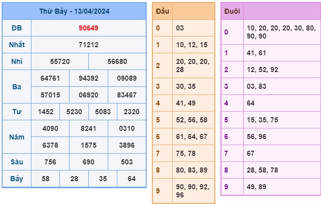Click the ĐB row label
321x204 pixels.
(17, 27)
